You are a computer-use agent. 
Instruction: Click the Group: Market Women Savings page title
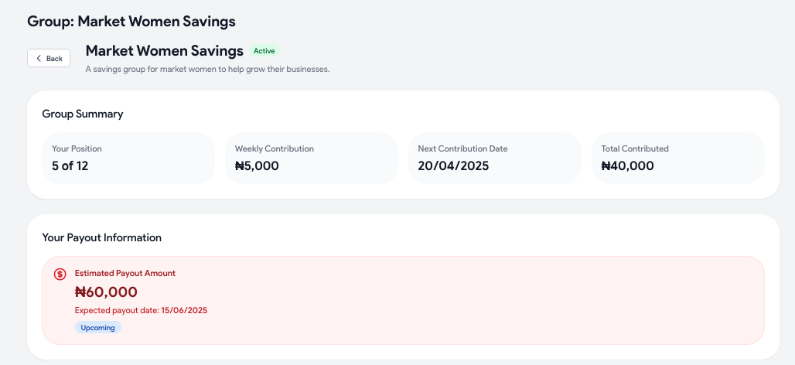tap(131, 22)
